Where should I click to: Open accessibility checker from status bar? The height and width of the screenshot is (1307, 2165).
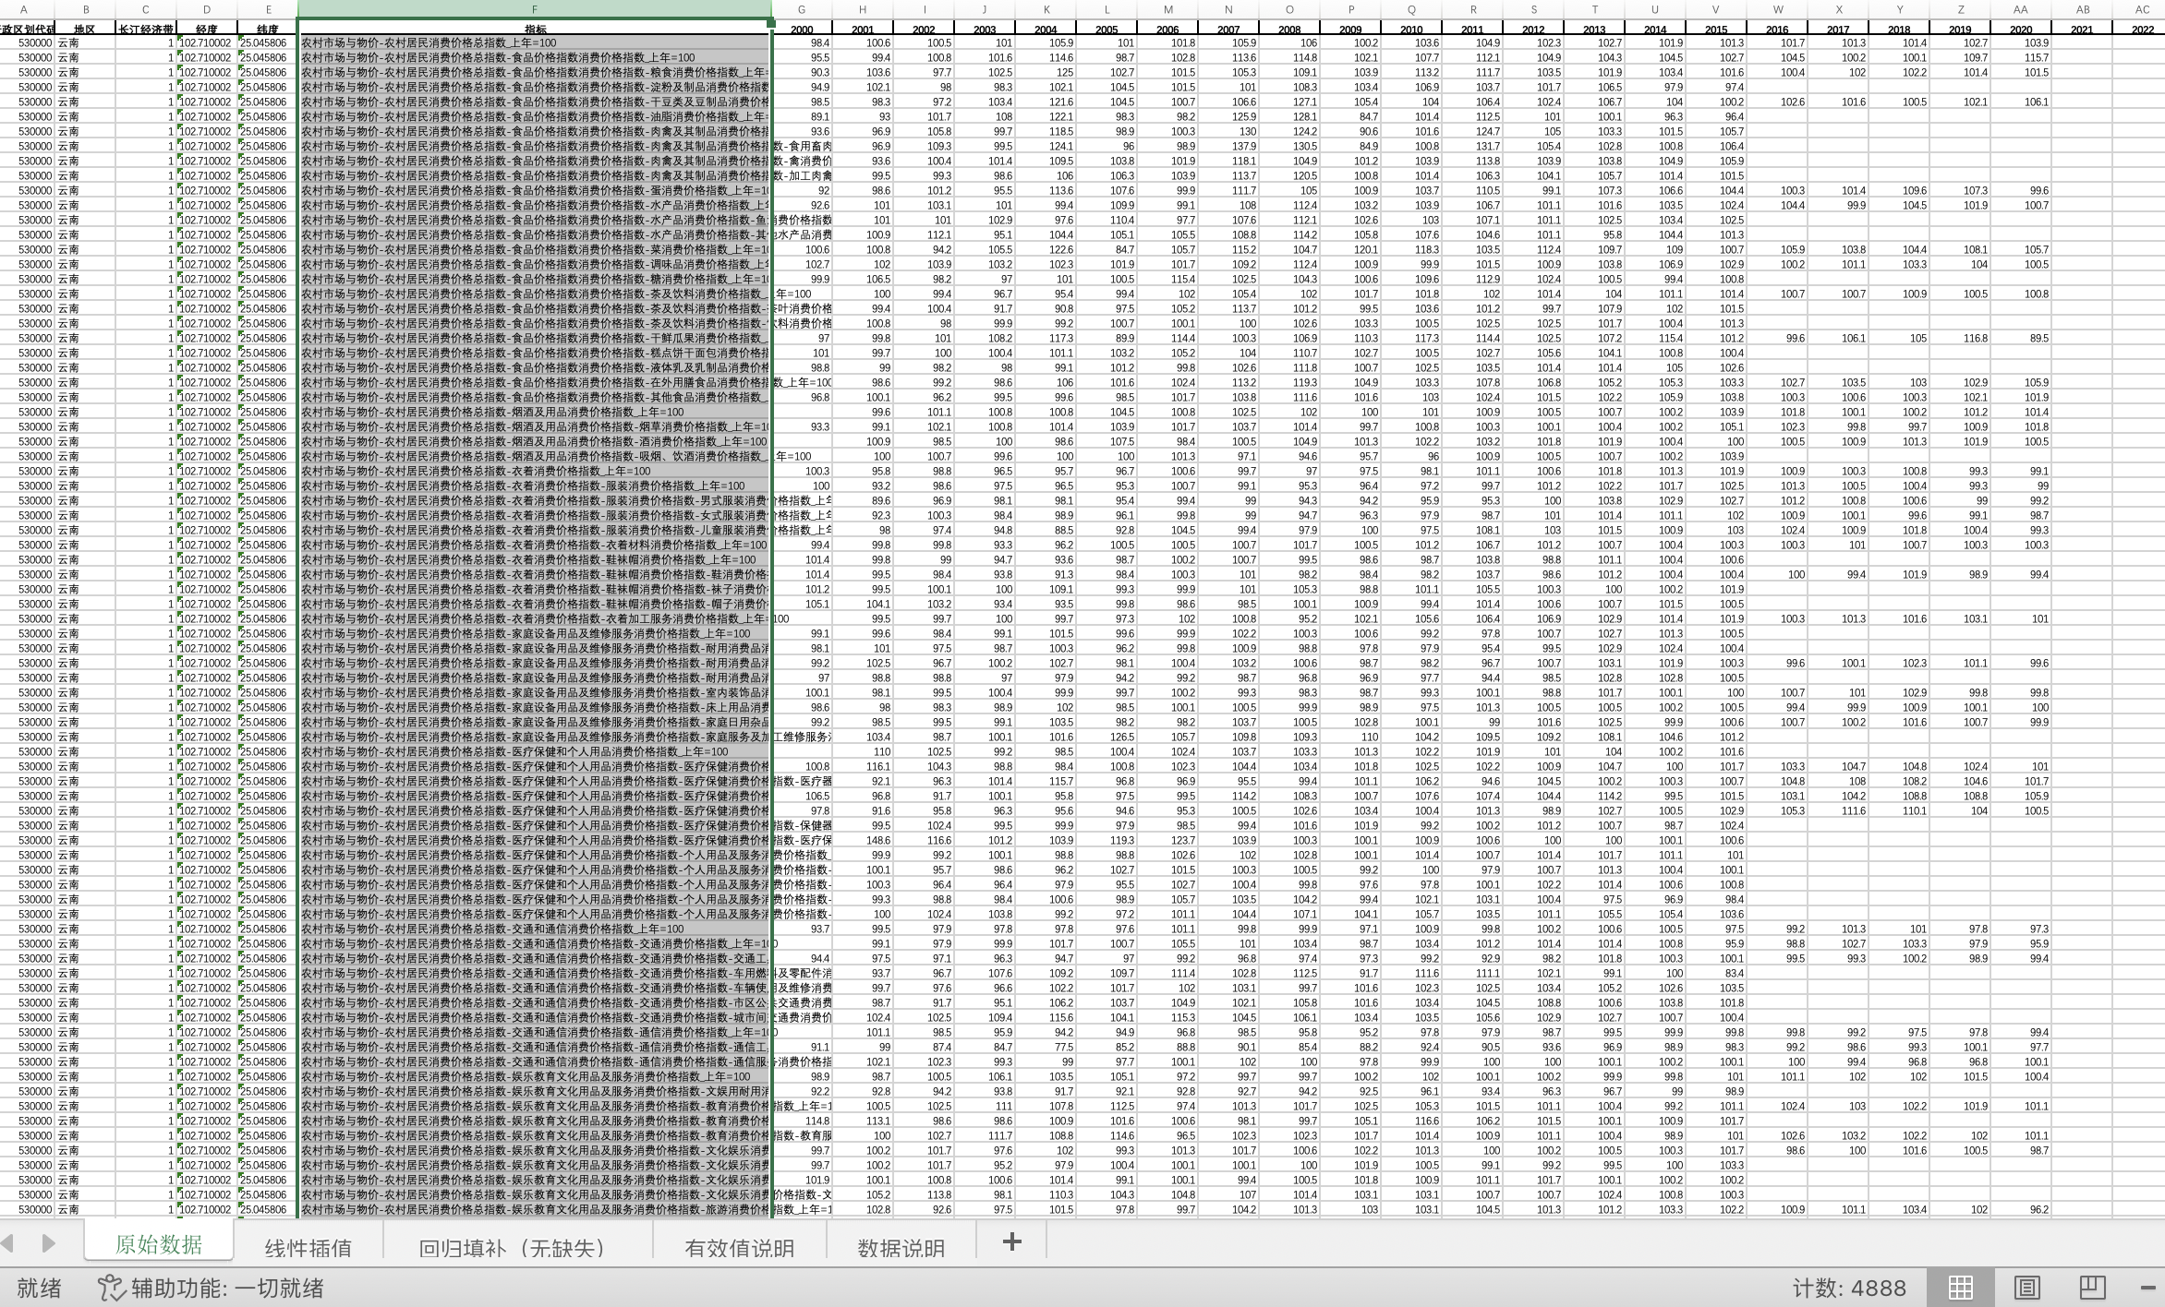pos(212,1288)
